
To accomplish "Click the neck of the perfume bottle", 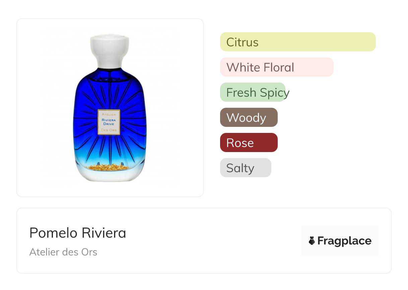I will [109, 71].
